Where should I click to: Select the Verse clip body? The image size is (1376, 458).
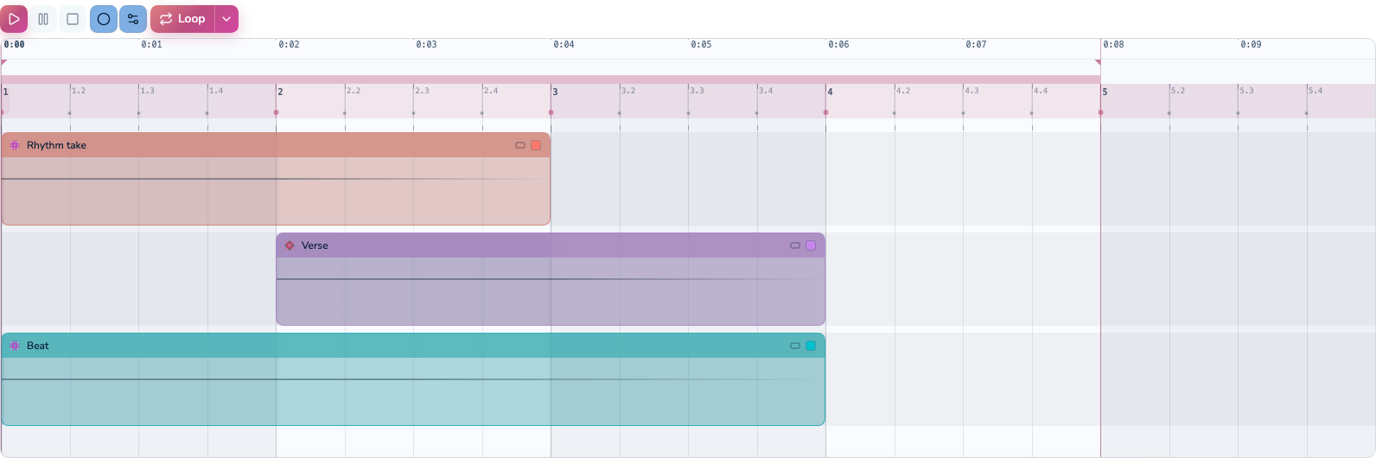tap(551, 291)
